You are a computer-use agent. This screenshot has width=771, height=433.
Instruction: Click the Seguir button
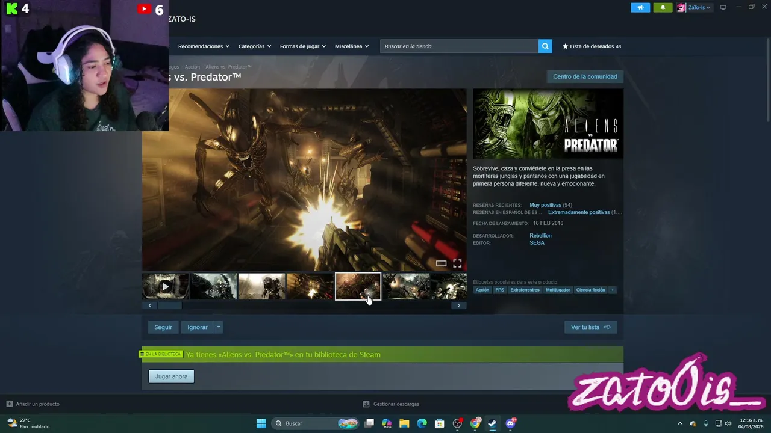[163, 327]
